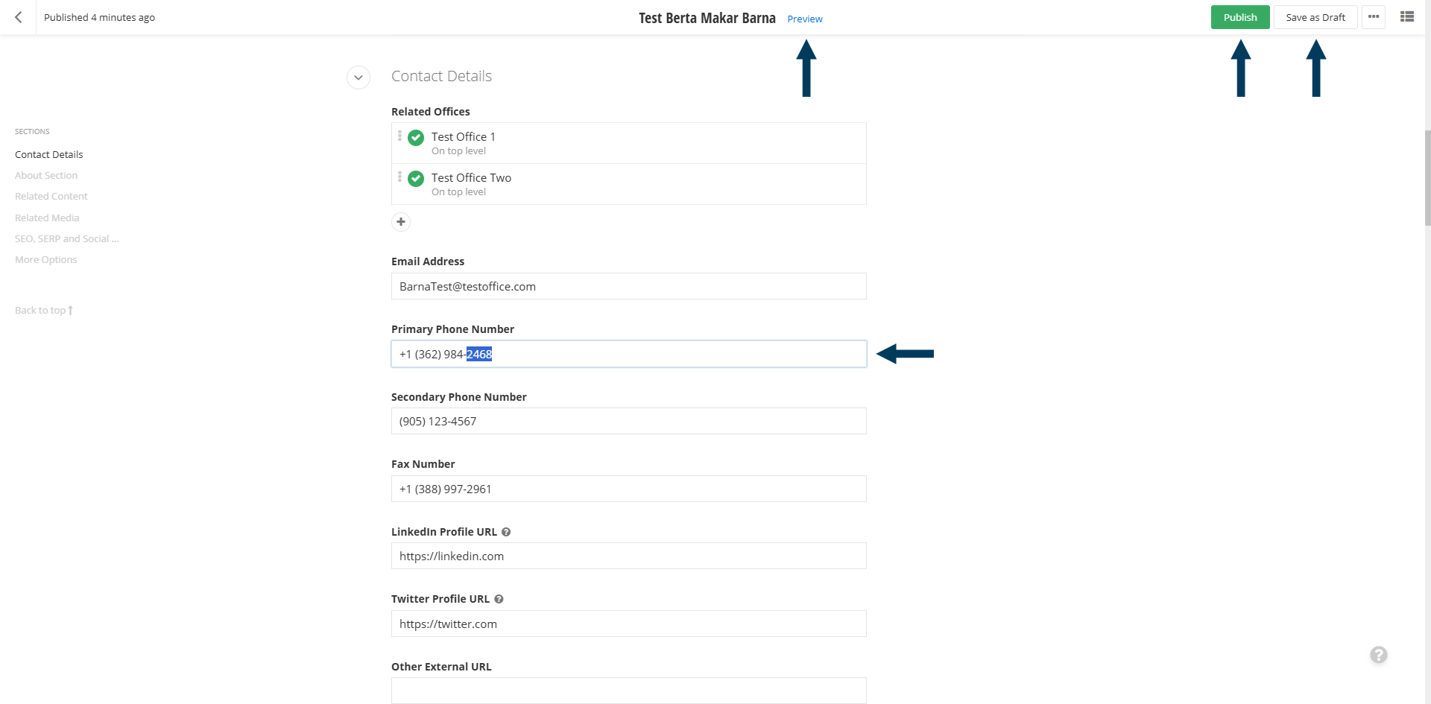Jump to About Section in sidebar

click(x=46, y=175)
